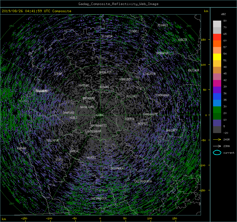Click the SHIVAMOGGA city label
The width and height of the screenshot is (237, 222).
tap(98, 199)
